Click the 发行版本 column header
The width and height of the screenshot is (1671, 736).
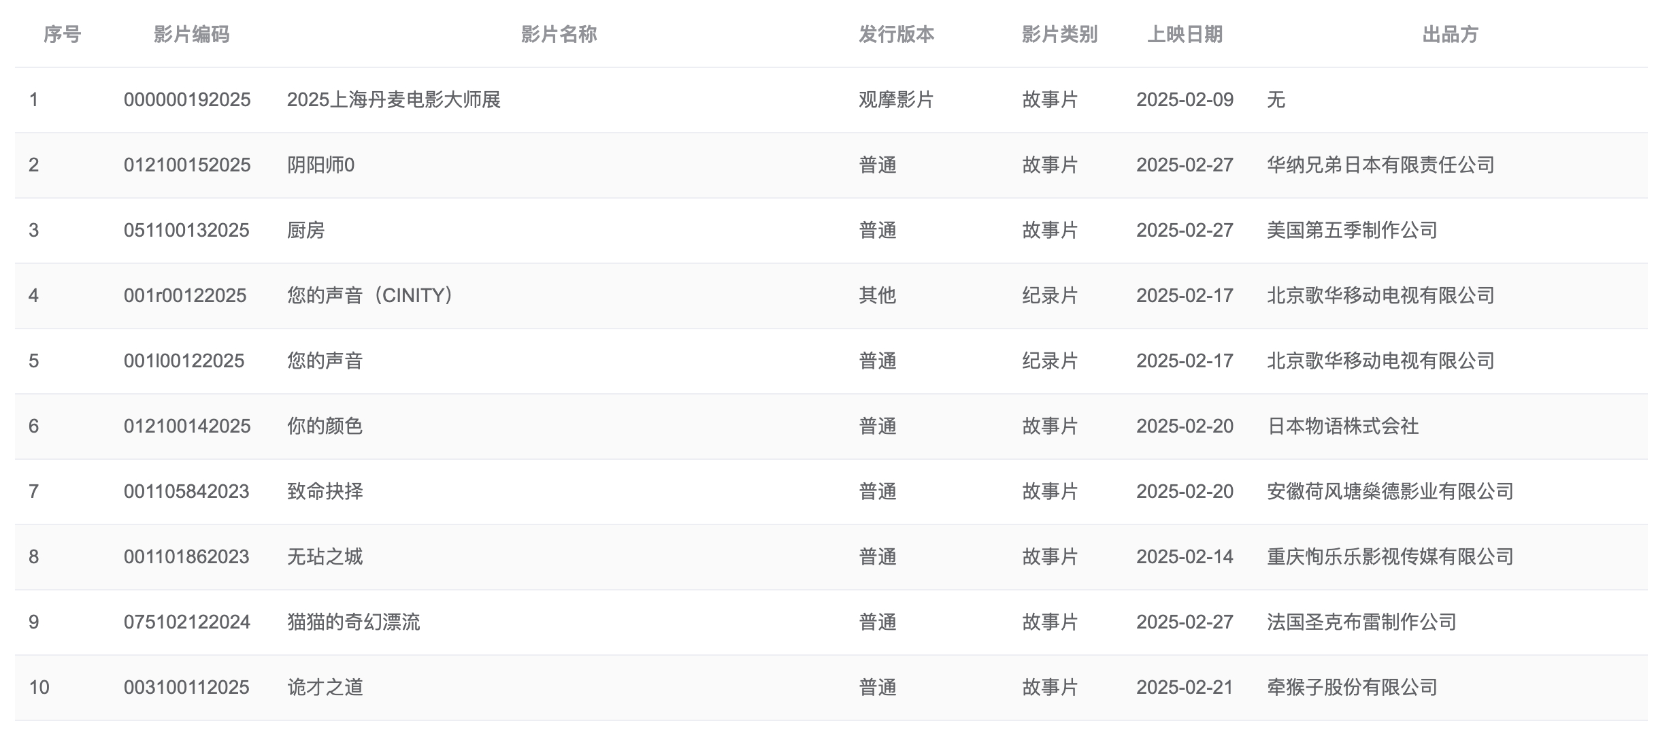coord(896,34)
